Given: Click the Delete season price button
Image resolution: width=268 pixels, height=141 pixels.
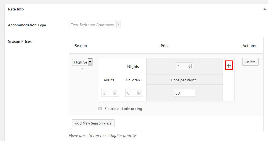Looking at the screenshot, I should [x=250, y=62].
